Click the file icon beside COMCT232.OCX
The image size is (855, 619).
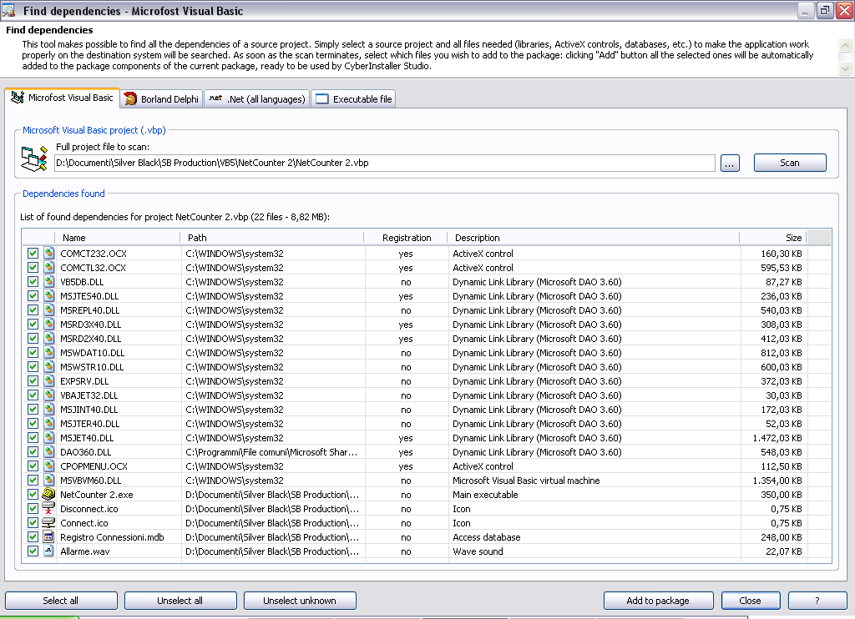49,254
